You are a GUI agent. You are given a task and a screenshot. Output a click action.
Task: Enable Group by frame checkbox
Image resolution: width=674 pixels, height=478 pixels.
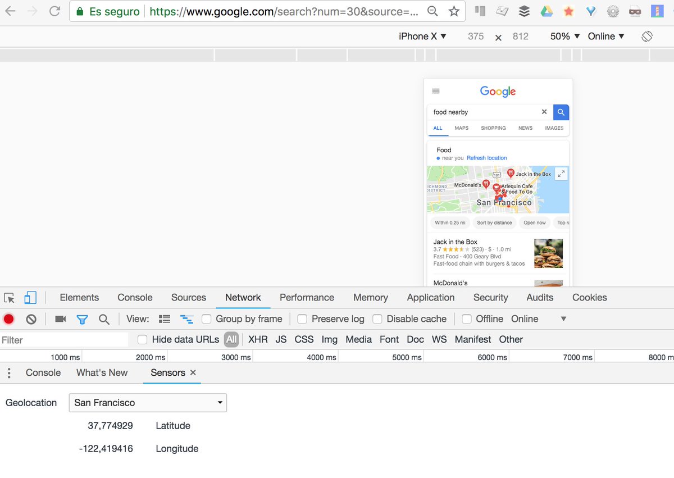(x=207, y=319)
